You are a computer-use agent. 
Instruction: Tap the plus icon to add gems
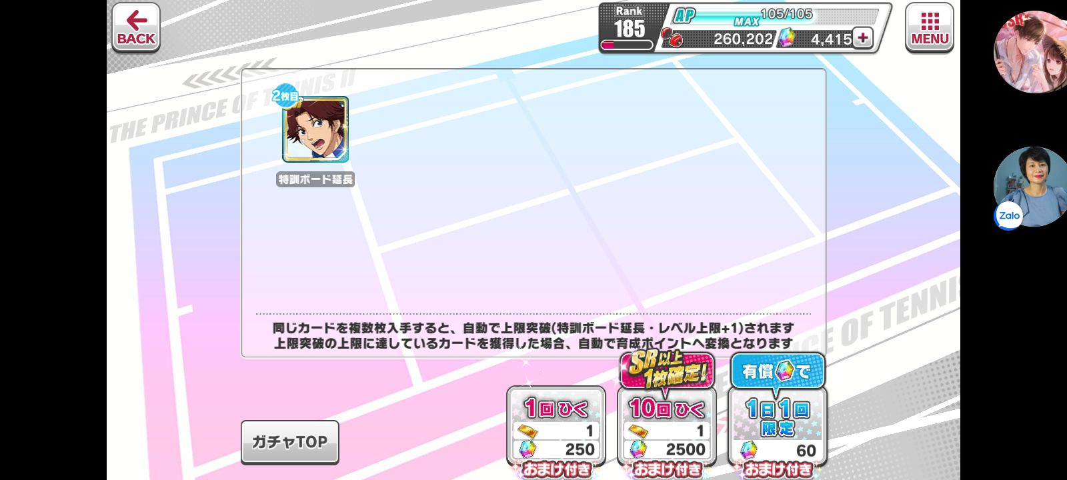(863, 38)
